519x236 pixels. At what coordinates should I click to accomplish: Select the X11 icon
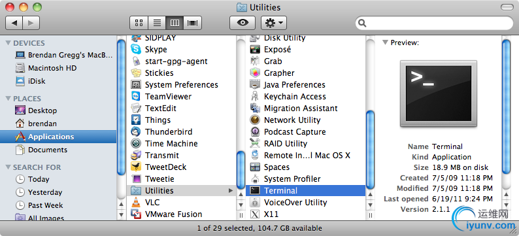(x=255, y=214)
